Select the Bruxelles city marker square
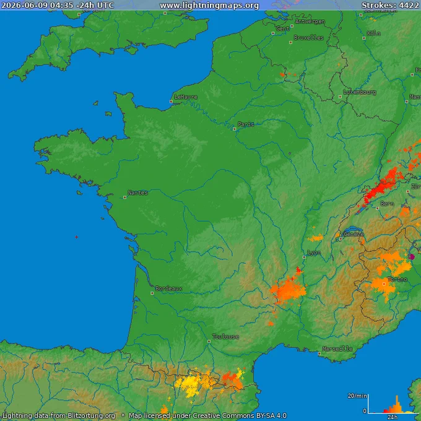The width and height of the screenshot is (421, 421). 290,43
